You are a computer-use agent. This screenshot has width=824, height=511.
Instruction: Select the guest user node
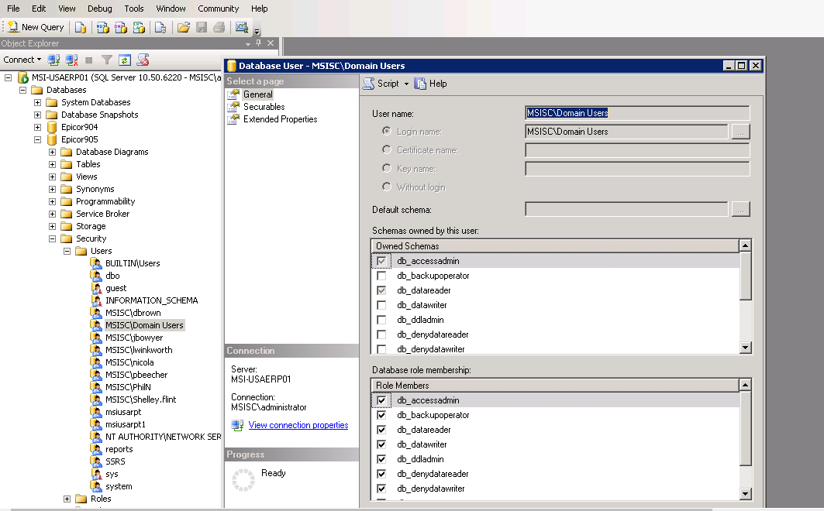tap(115, 288)
